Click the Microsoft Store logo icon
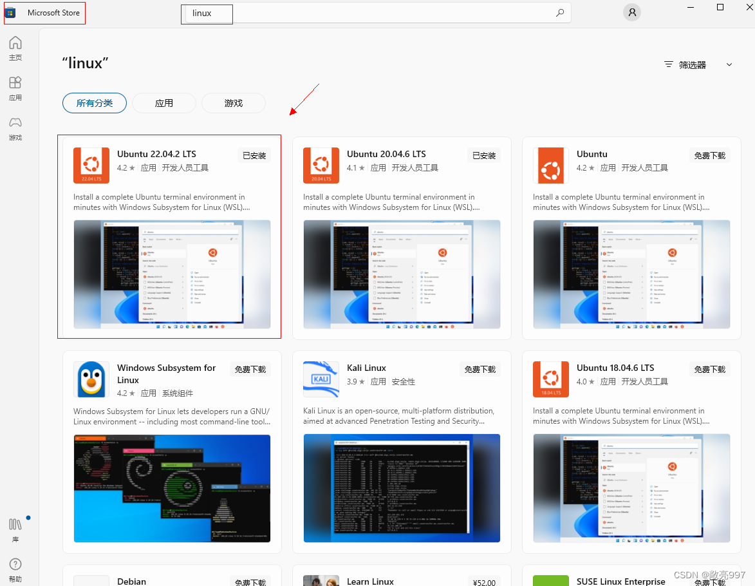The height and width of the screenshot is (586, 755). click(10, 13)
